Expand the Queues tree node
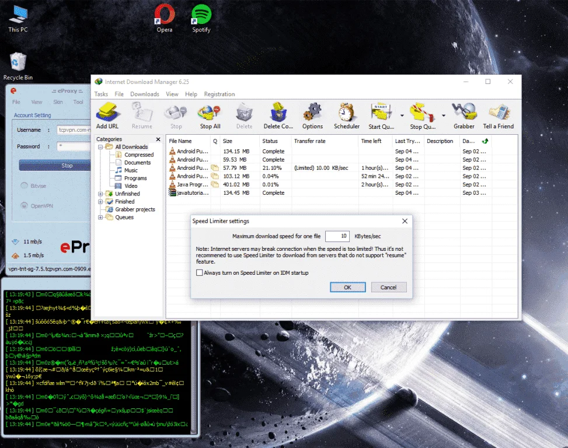Image resolution: width=568 pixels, height=448 pixels. pos(100,217)
